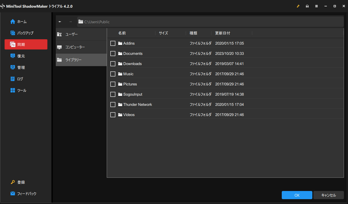
Task: Click the C:\Users\Public path field
Action: pos(210,22)
